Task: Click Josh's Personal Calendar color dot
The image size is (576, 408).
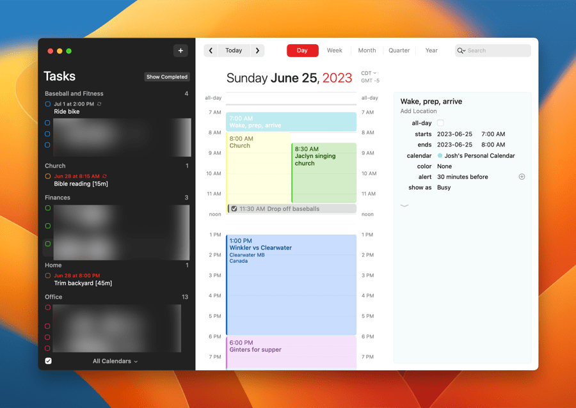Action: click(440, 155)
